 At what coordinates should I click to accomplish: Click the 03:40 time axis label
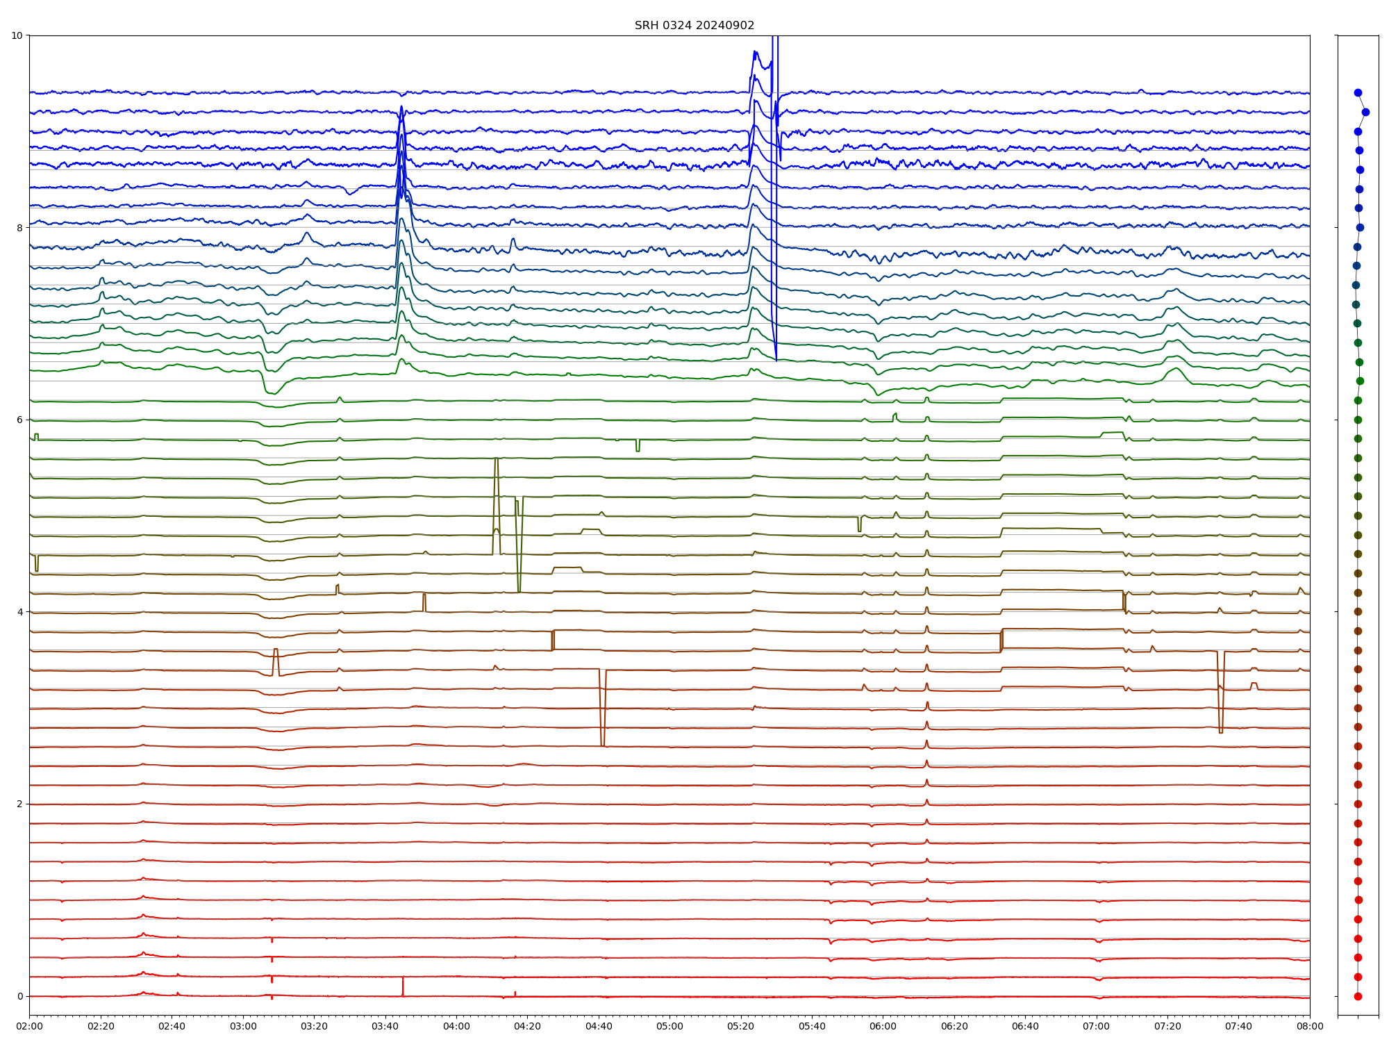click(x=385, y=1026)
